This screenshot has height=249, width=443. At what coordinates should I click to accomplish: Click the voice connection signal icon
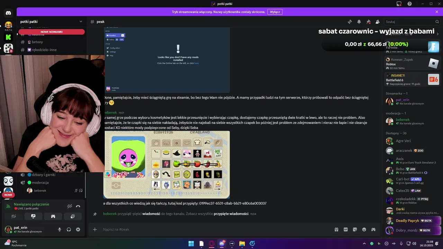[8, 206]
